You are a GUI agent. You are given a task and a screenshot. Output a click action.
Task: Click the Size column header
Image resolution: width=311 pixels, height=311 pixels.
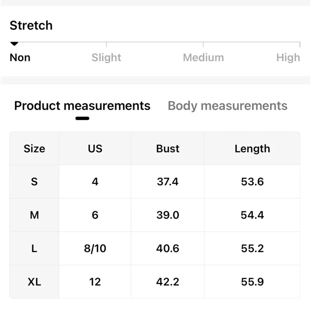tap(34, 149)
